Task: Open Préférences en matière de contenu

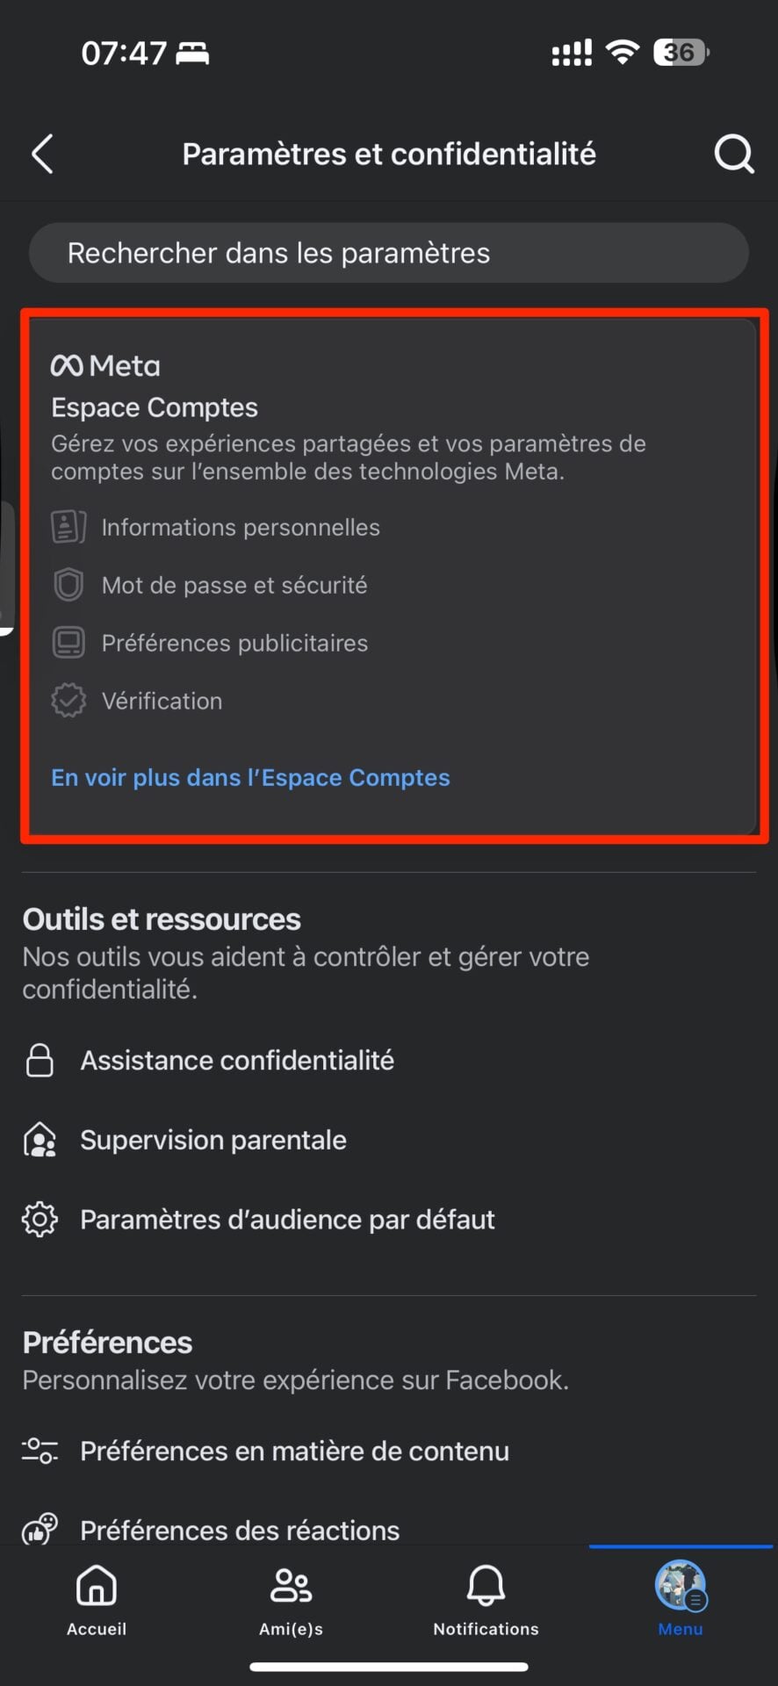Action: 294,1451
